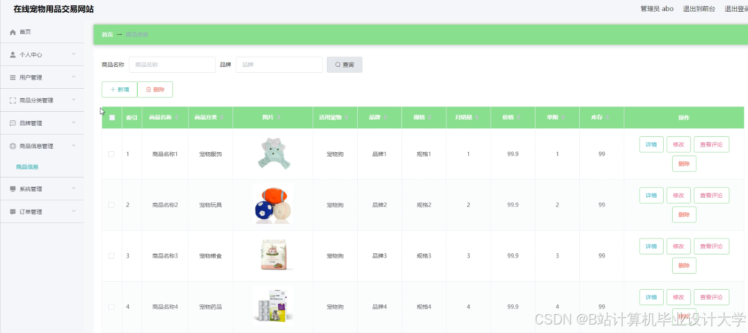Screen dimensions: 748x333
Task: Open 详情 for 商品名称1
Action: coord(651,144)
